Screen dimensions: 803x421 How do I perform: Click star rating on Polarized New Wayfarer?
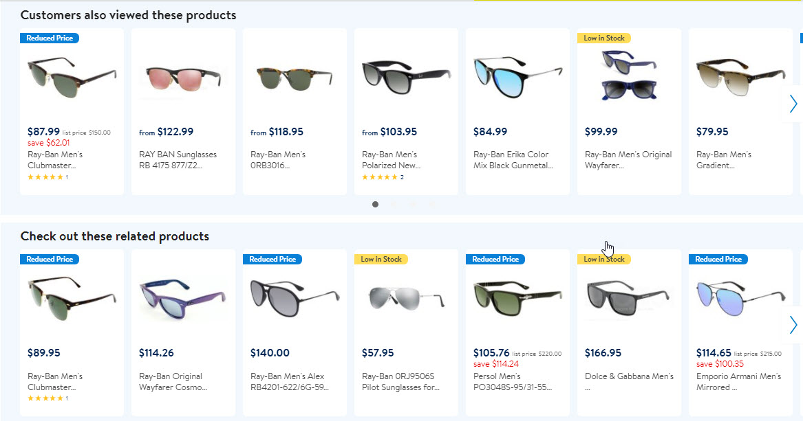pyautogui.click(x=380, y=177)
